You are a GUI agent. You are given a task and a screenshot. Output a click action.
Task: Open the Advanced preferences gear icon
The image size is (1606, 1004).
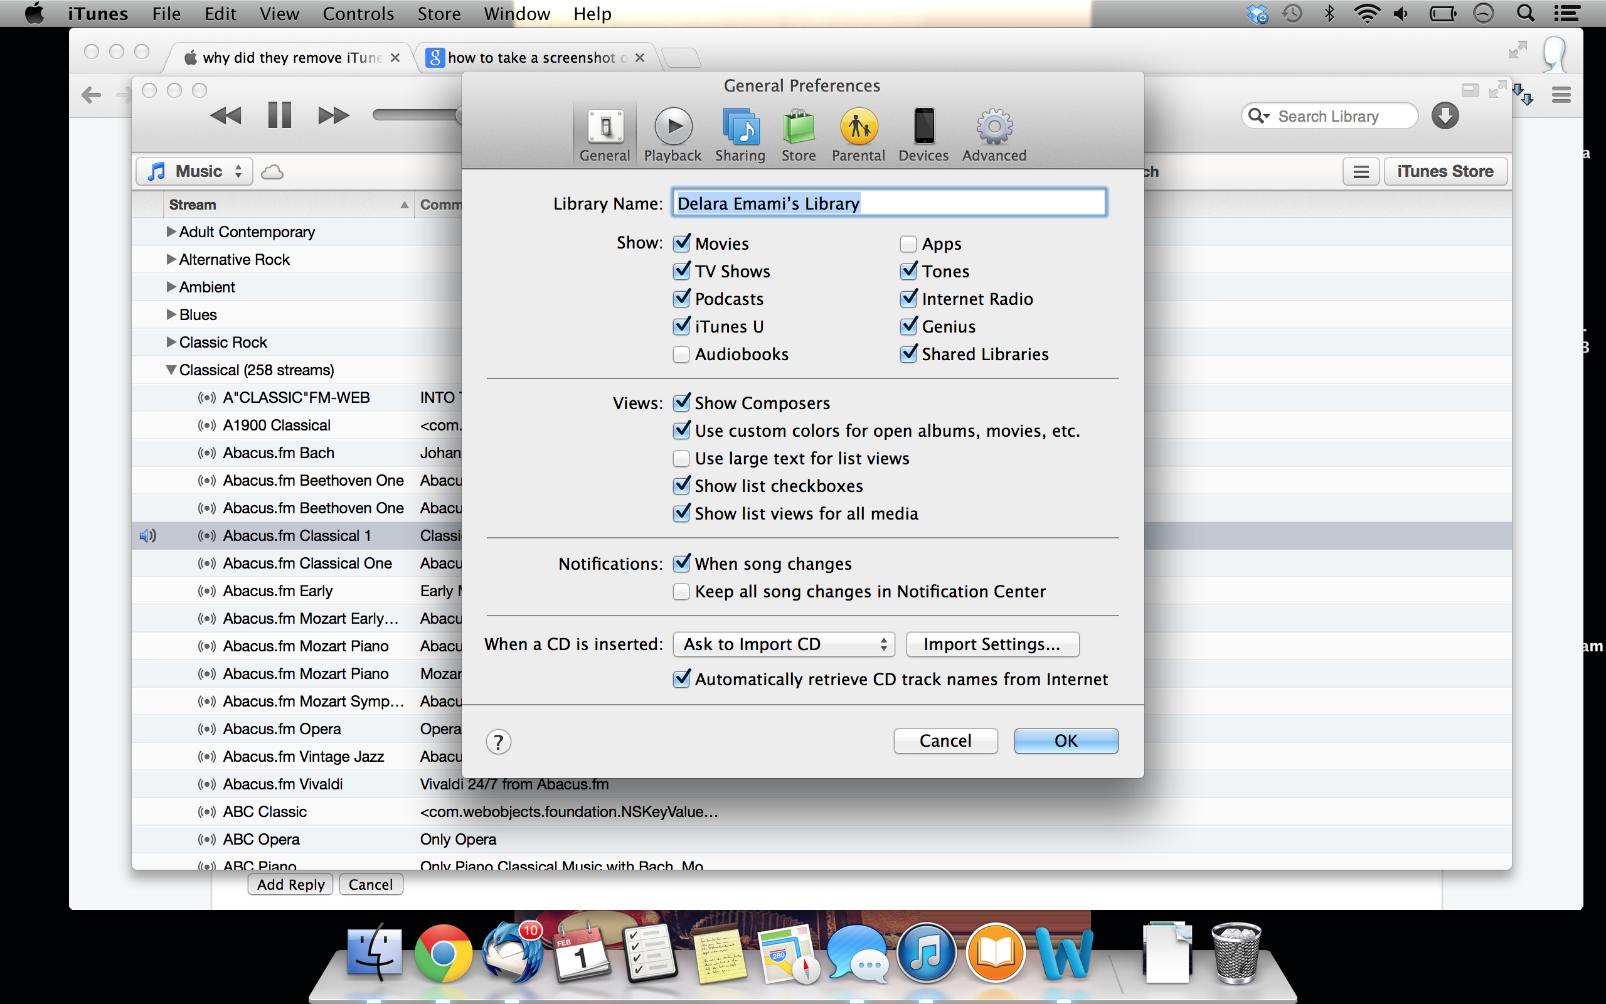coord(994,126)
